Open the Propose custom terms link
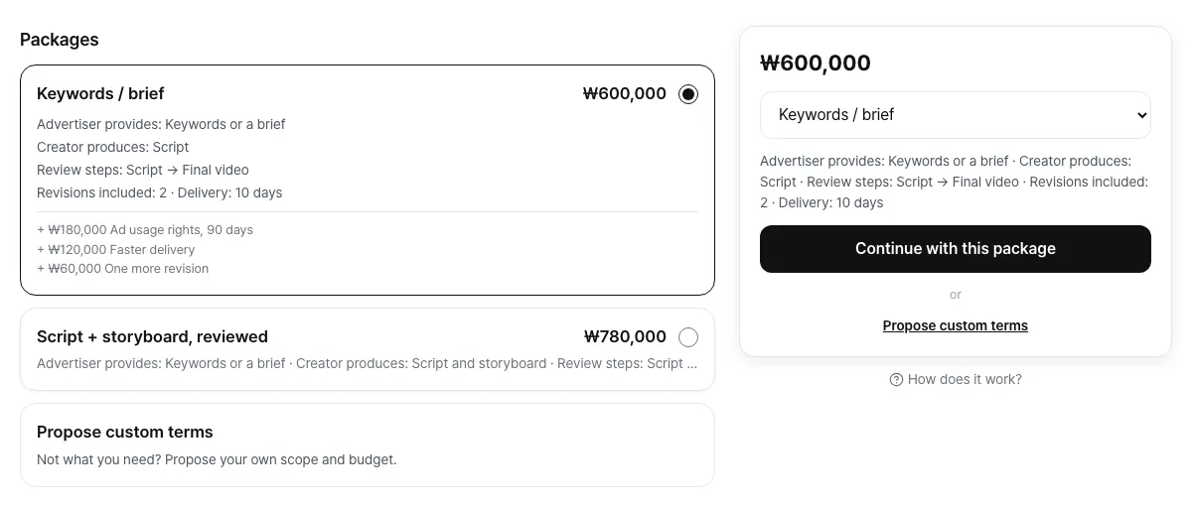The width and height of the screenshot is (1192, 506). click(956, 325)
